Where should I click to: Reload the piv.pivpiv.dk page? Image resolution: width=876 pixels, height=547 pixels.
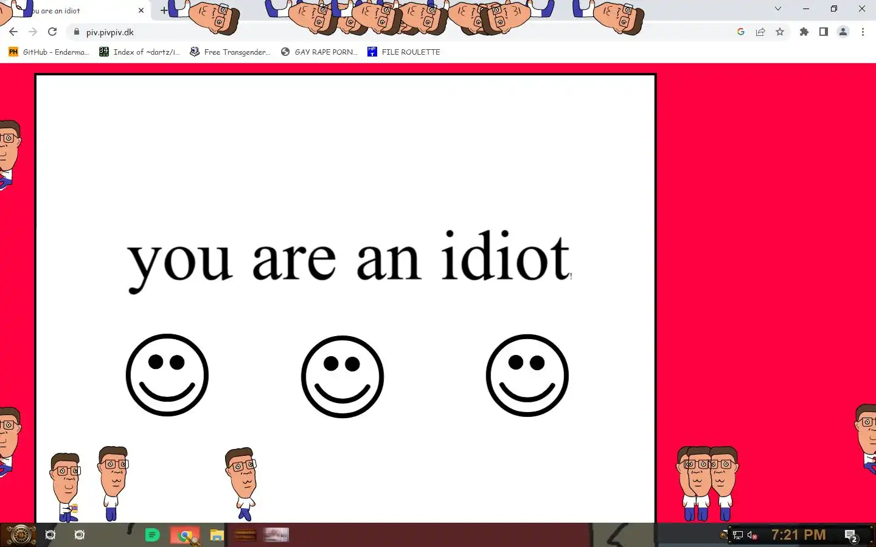(52, 32)
